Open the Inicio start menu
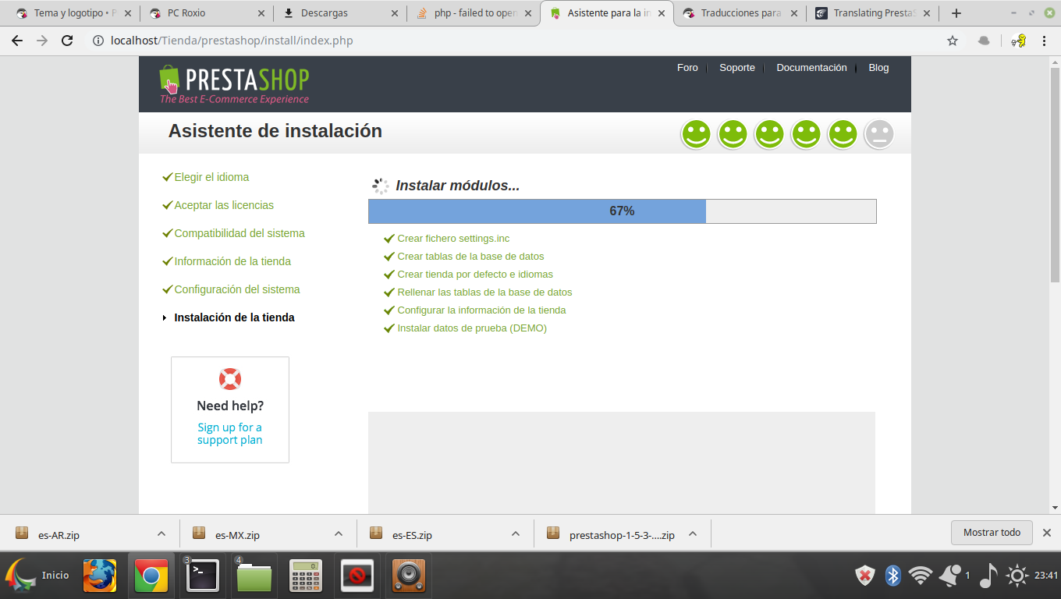This screenshot has width=1061, height=599. [x=37, y=576]
